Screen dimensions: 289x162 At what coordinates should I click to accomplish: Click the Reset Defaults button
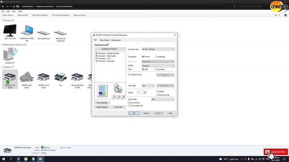coord(102,107)
